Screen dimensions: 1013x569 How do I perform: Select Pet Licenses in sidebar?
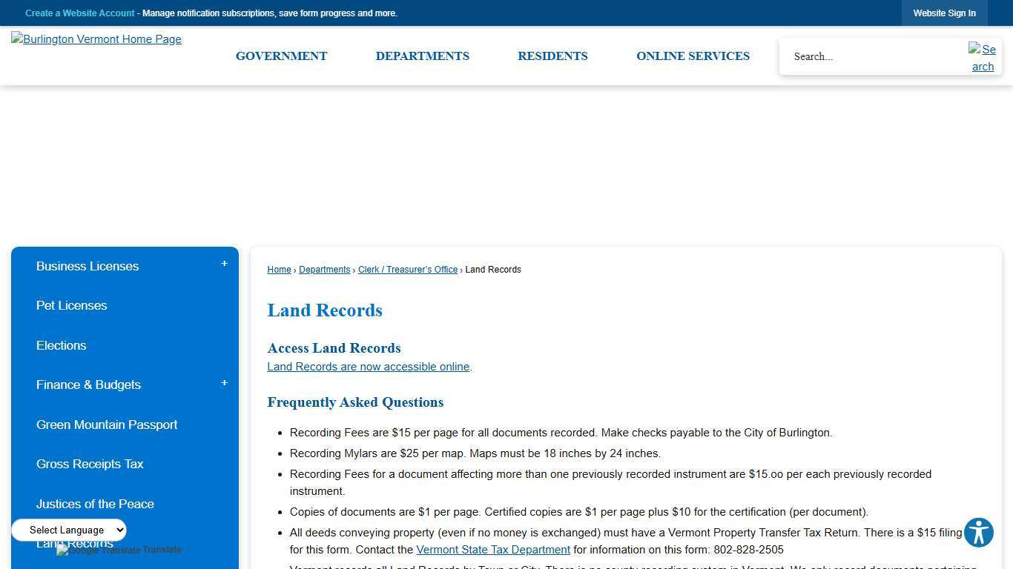(x=71, y=305)
